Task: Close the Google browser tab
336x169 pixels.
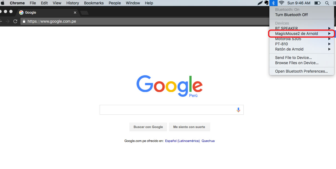Action: 75,13
